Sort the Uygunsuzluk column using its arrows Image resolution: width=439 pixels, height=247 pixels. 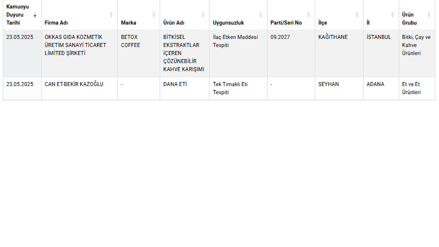[261, 15]
